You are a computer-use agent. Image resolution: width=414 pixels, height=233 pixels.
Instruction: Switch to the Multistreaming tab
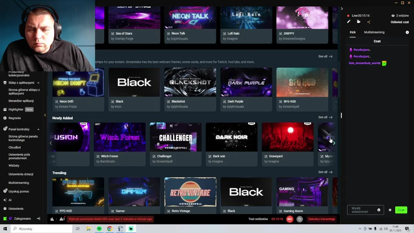(374, 32)
